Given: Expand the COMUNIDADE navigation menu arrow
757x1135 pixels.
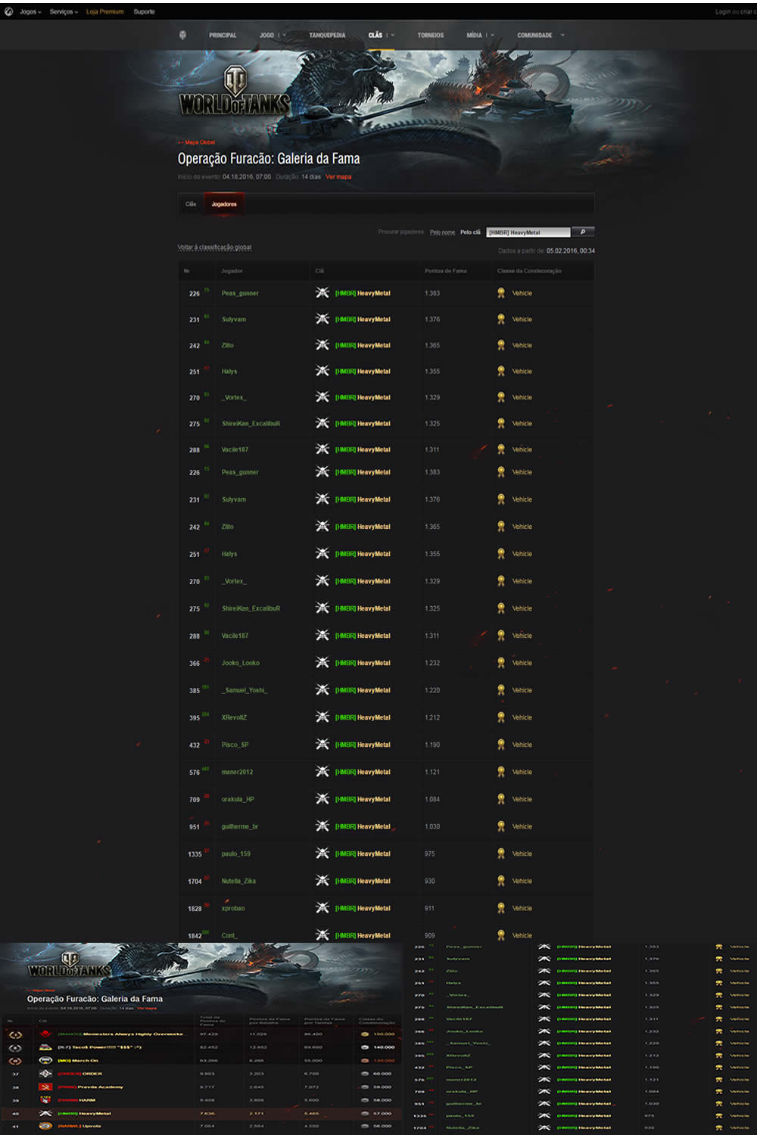Looking at the screenshot, I should 562,36.
